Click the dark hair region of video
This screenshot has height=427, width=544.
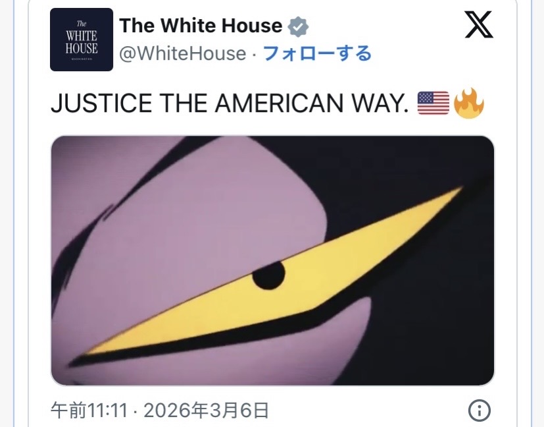click(416, 313)
